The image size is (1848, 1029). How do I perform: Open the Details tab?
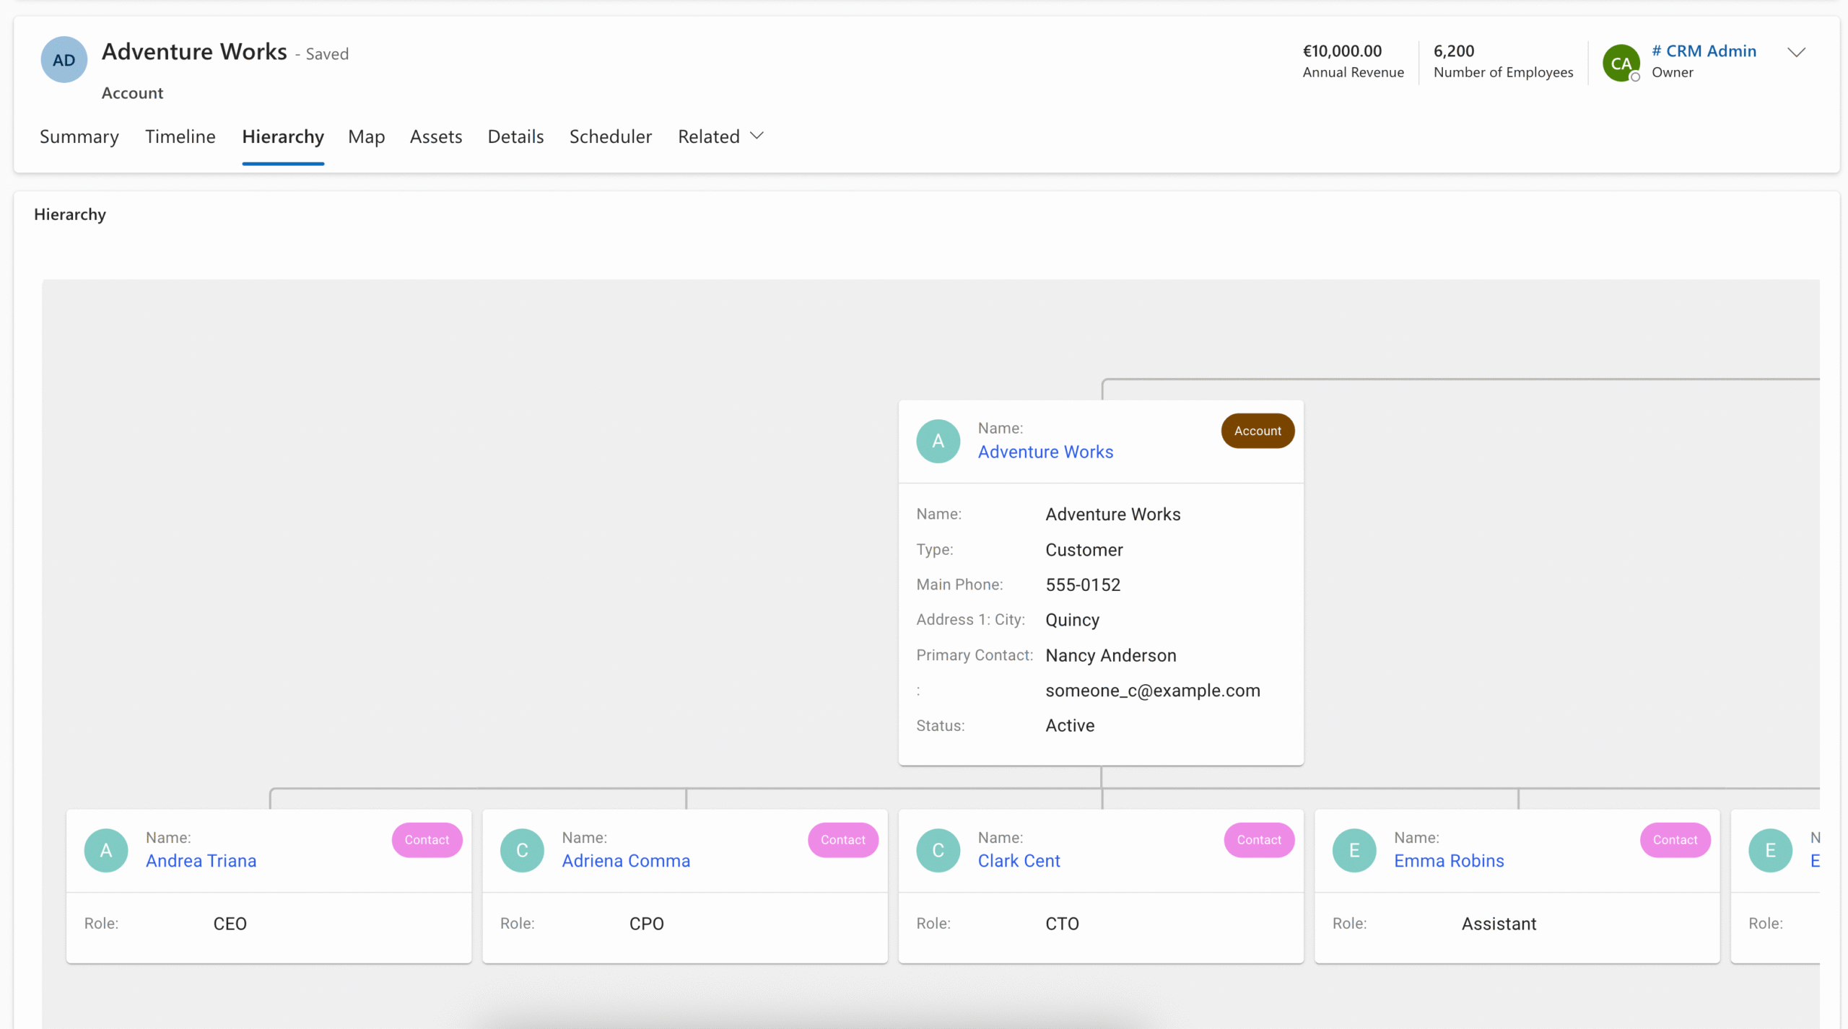pyautogui.click(x=515, y=136)
